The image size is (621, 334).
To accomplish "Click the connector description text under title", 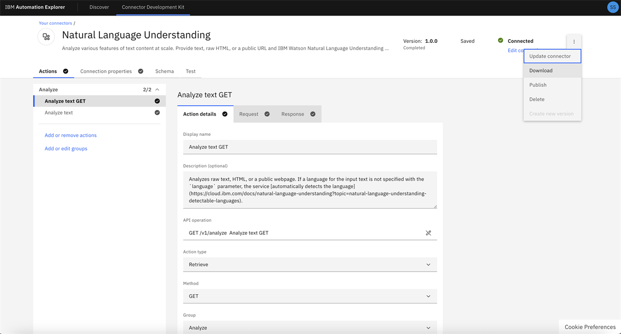I will 225,49.
